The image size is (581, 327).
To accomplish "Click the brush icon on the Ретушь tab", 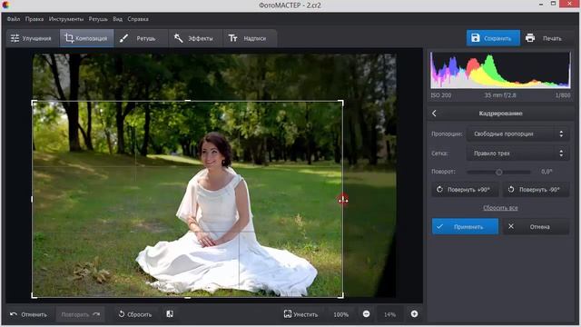I will pos(123,38).
